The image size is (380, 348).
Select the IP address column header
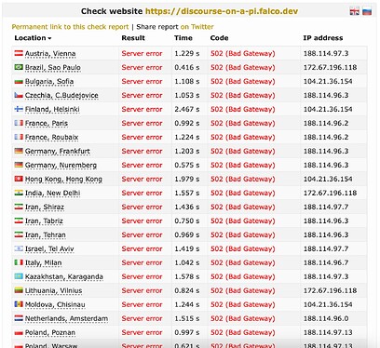(323, 38)
